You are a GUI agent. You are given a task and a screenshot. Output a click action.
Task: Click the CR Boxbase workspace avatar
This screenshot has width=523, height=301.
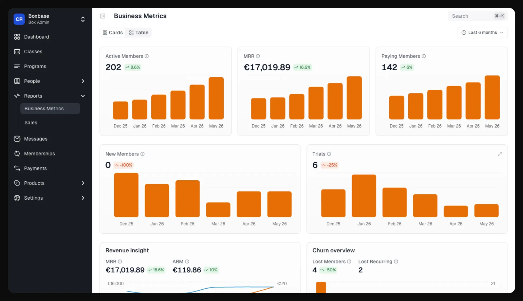pos(19,19)
